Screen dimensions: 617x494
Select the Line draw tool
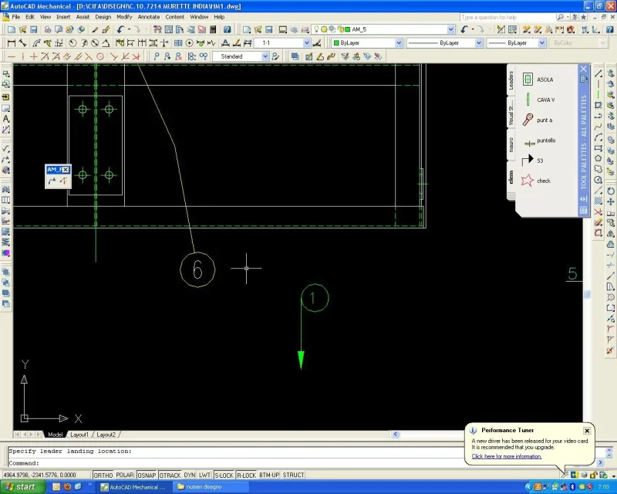coord(598,73)
